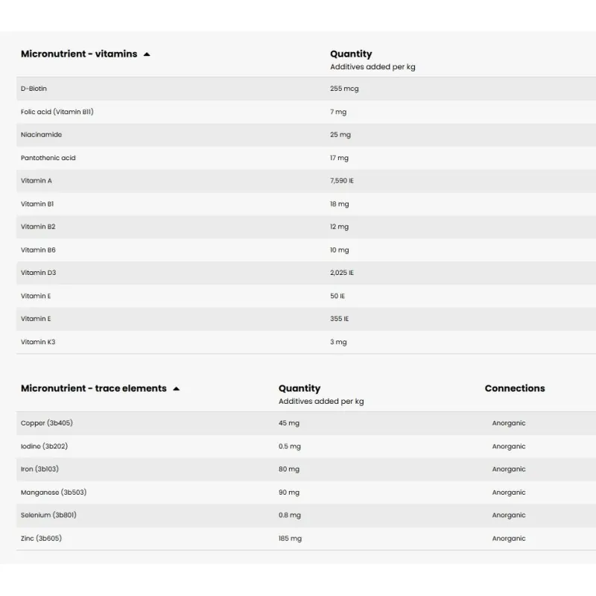The image size is (596, 596).
Task: Select the Iodine (3b202) label
Action: (45, 446)
